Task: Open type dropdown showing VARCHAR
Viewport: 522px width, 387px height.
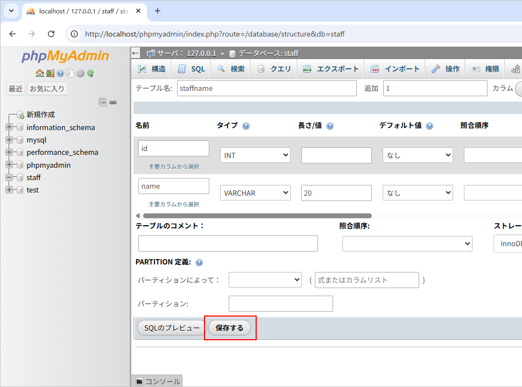Action: 255,193
